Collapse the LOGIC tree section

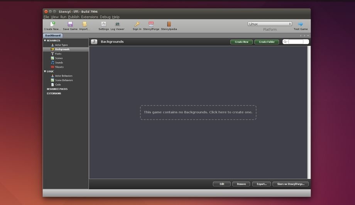point(45,71)
